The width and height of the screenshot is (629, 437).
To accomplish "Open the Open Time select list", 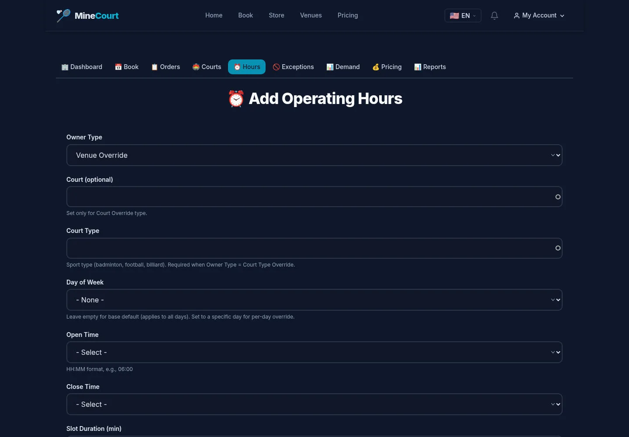I will pyautogui.click(x=314, y=352).
